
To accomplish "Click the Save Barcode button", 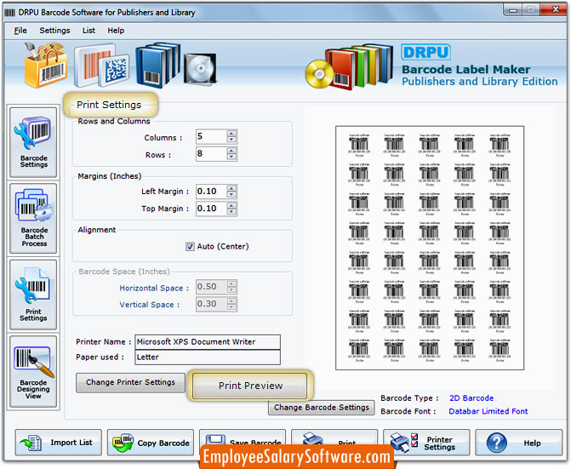I will click(x=243, y=438).
